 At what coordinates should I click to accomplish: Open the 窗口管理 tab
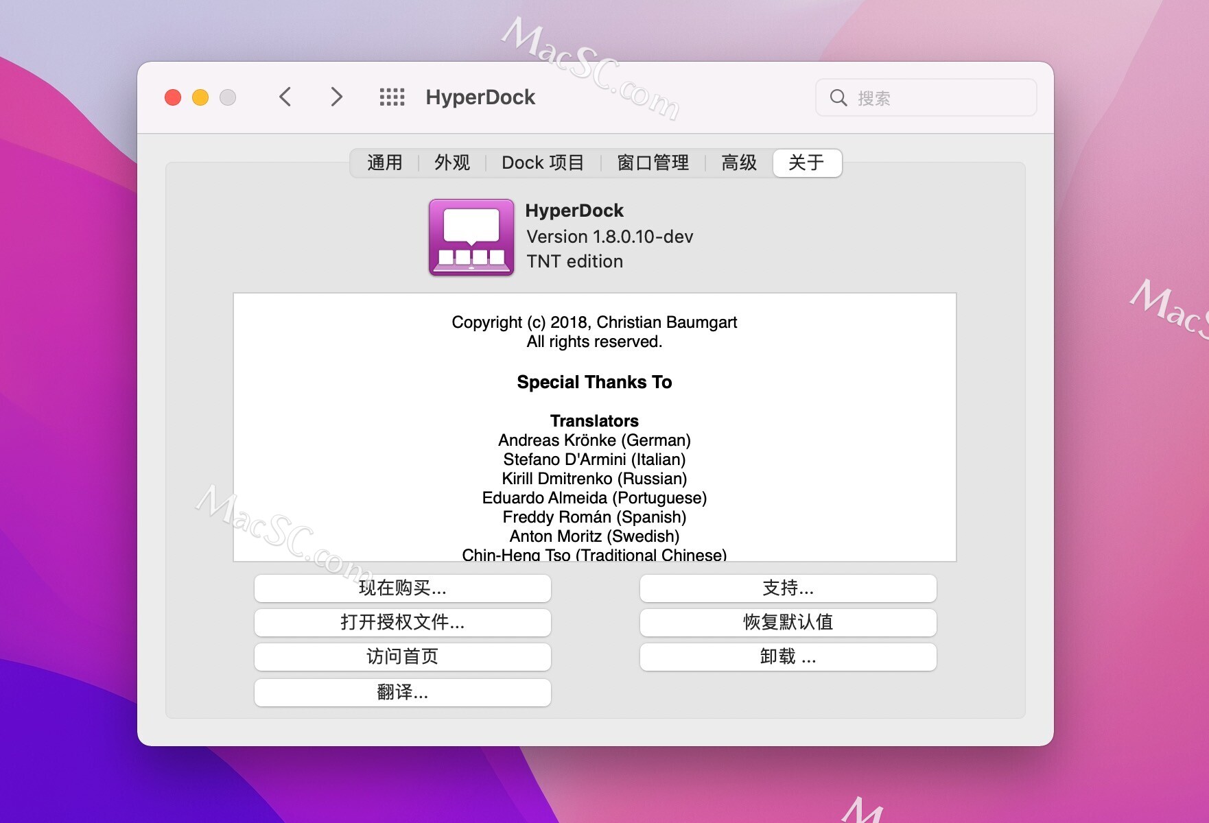point(653,163)
